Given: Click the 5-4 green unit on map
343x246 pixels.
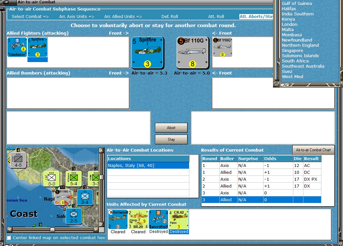Looking at the screenshot, I should pyautogui.click(x=74, y=179).
